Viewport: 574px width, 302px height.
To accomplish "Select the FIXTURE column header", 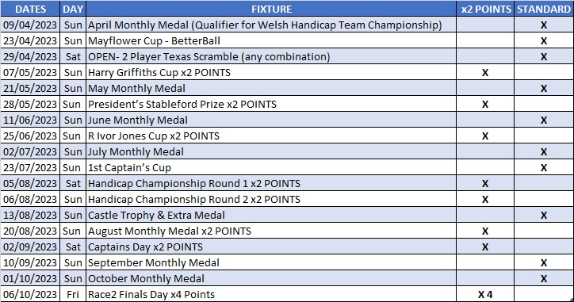I will [271, 9].
